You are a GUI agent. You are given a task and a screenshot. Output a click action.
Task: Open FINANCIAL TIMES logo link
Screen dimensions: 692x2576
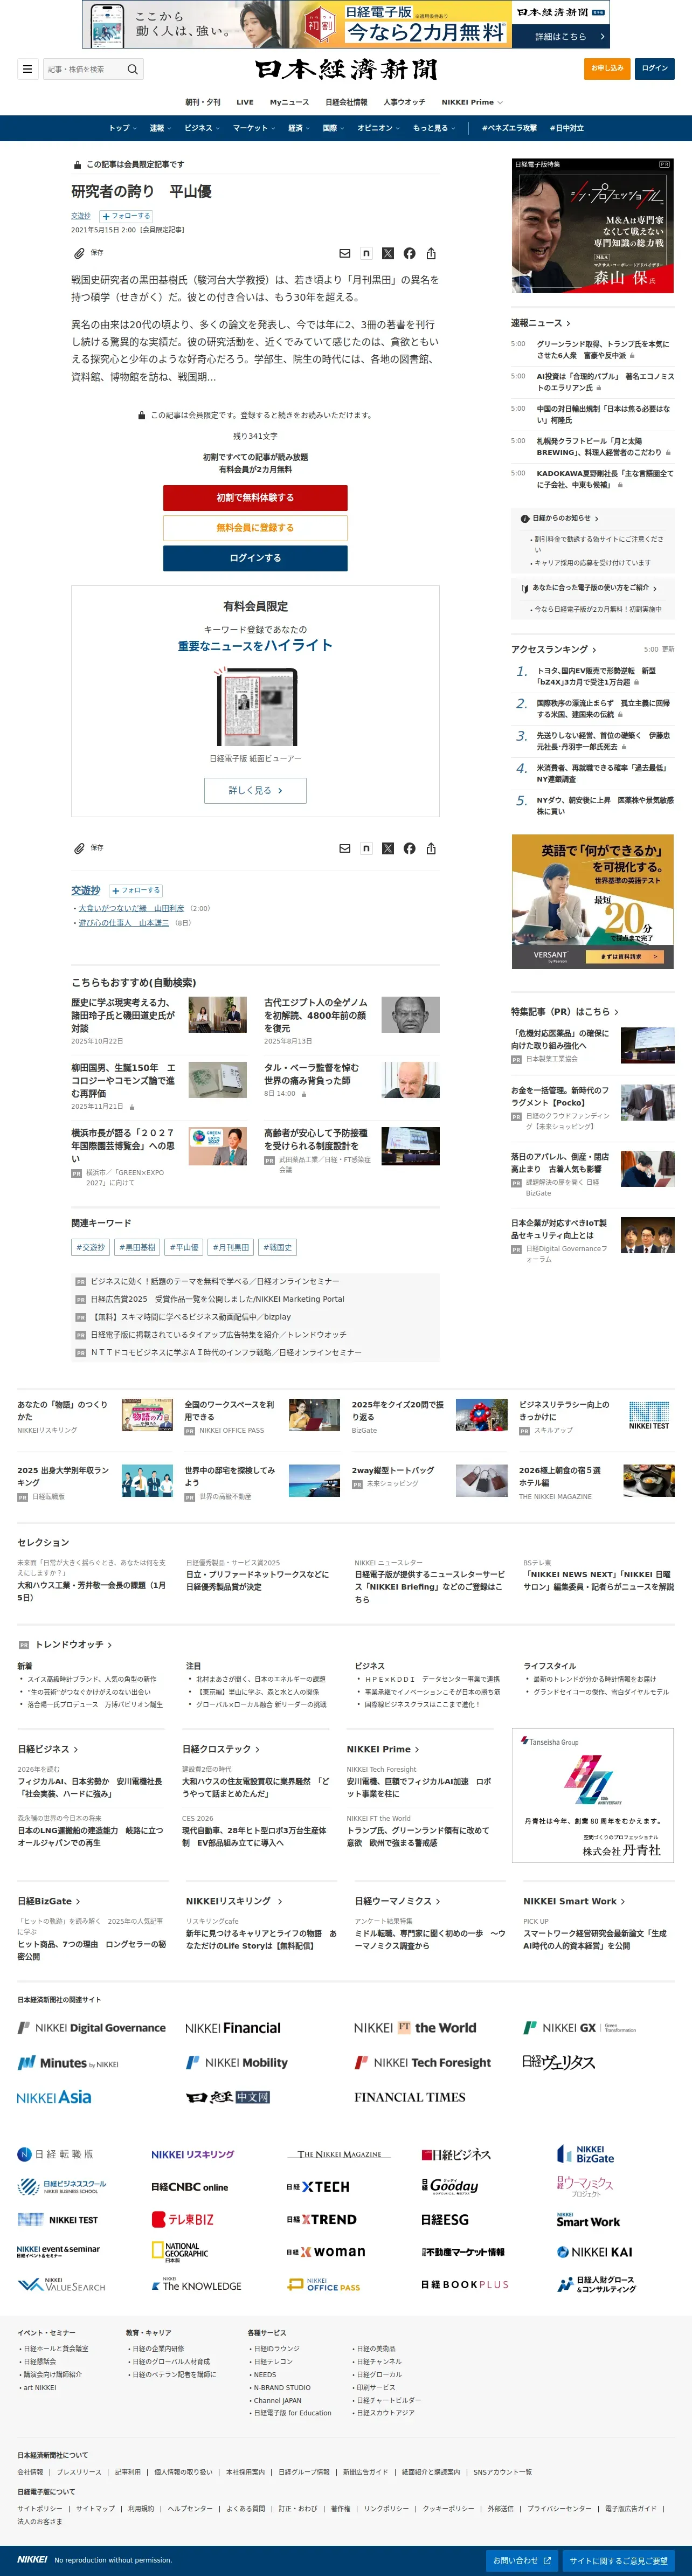(409, 2098)
